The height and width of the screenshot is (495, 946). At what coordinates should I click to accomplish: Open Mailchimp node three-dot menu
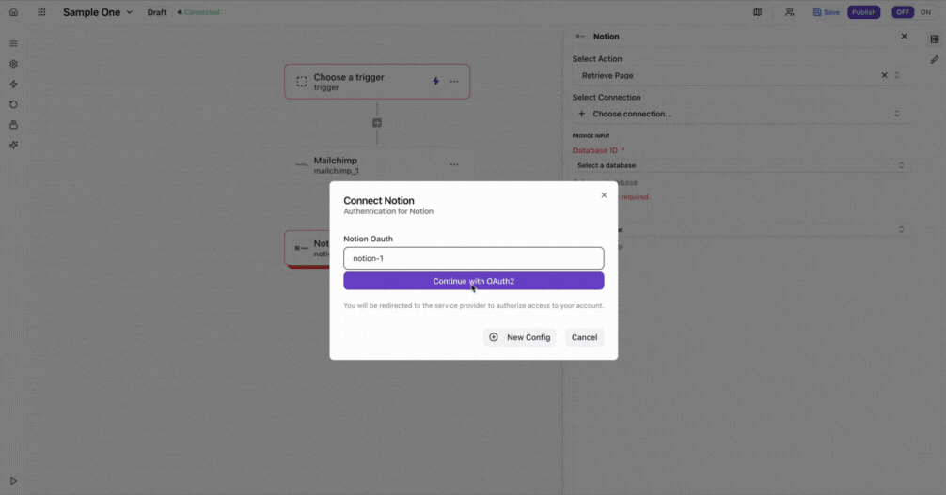click(454, 164)
